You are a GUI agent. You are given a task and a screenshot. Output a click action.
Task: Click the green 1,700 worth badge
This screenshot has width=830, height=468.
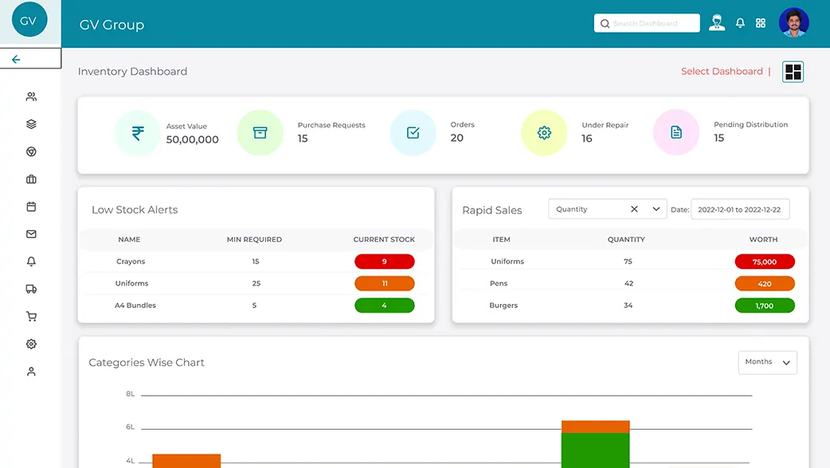[765, 306]
